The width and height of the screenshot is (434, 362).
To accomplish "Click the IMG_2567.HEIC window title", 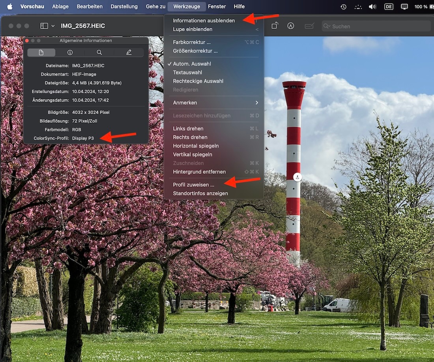I will pyautogui.click(x=83, y=26).
